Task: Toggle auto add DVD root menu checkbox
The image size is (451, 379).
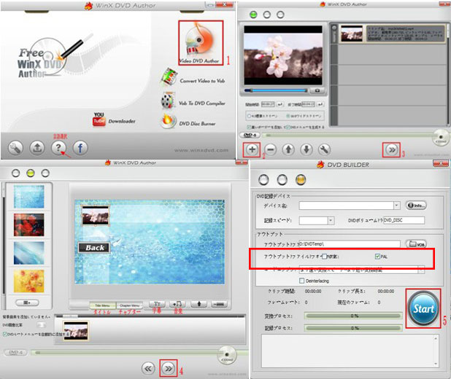Action: pyautogui.click(x=5, y=334)
